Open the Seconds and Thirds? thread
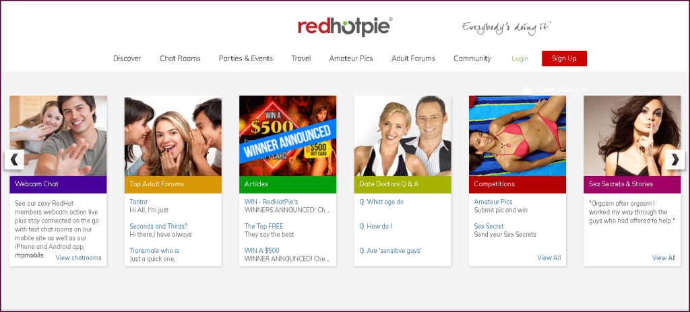 pyautogui.click(x=158, y=227)
